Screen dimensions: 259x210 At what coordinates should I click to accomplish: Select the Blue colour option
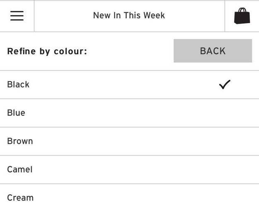(129, 113)
